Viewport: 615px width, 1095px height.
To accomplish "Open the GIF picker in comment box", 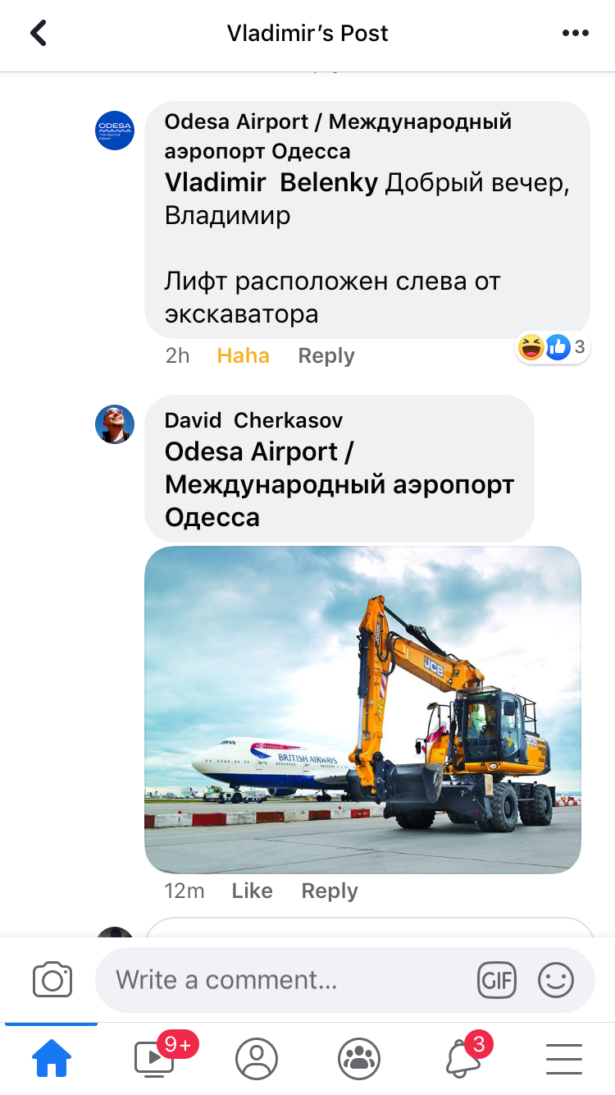I will (x=497, y=979).
